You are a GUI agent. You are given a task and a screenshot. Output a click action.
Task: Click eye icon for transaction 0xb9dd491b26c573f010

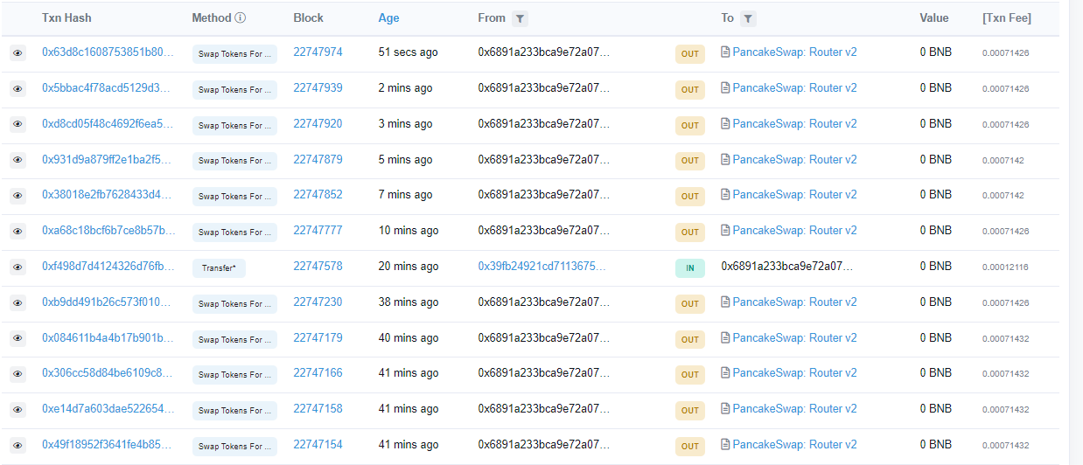point(17,303)
